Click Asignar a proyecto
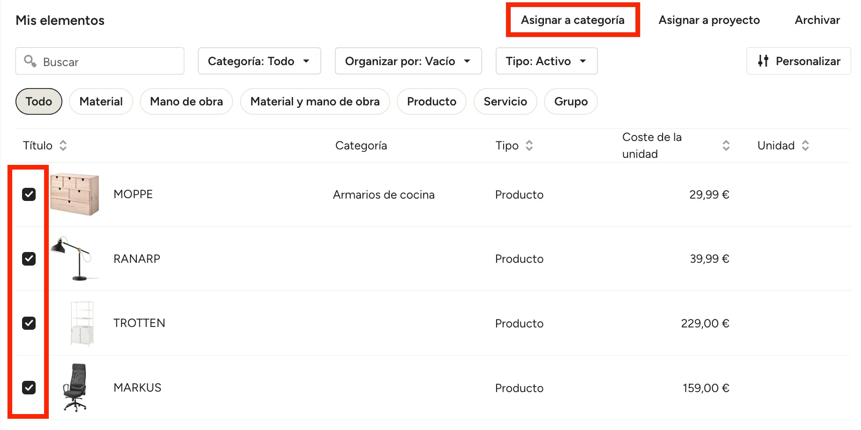861x430 pixels. coord(709,20)
